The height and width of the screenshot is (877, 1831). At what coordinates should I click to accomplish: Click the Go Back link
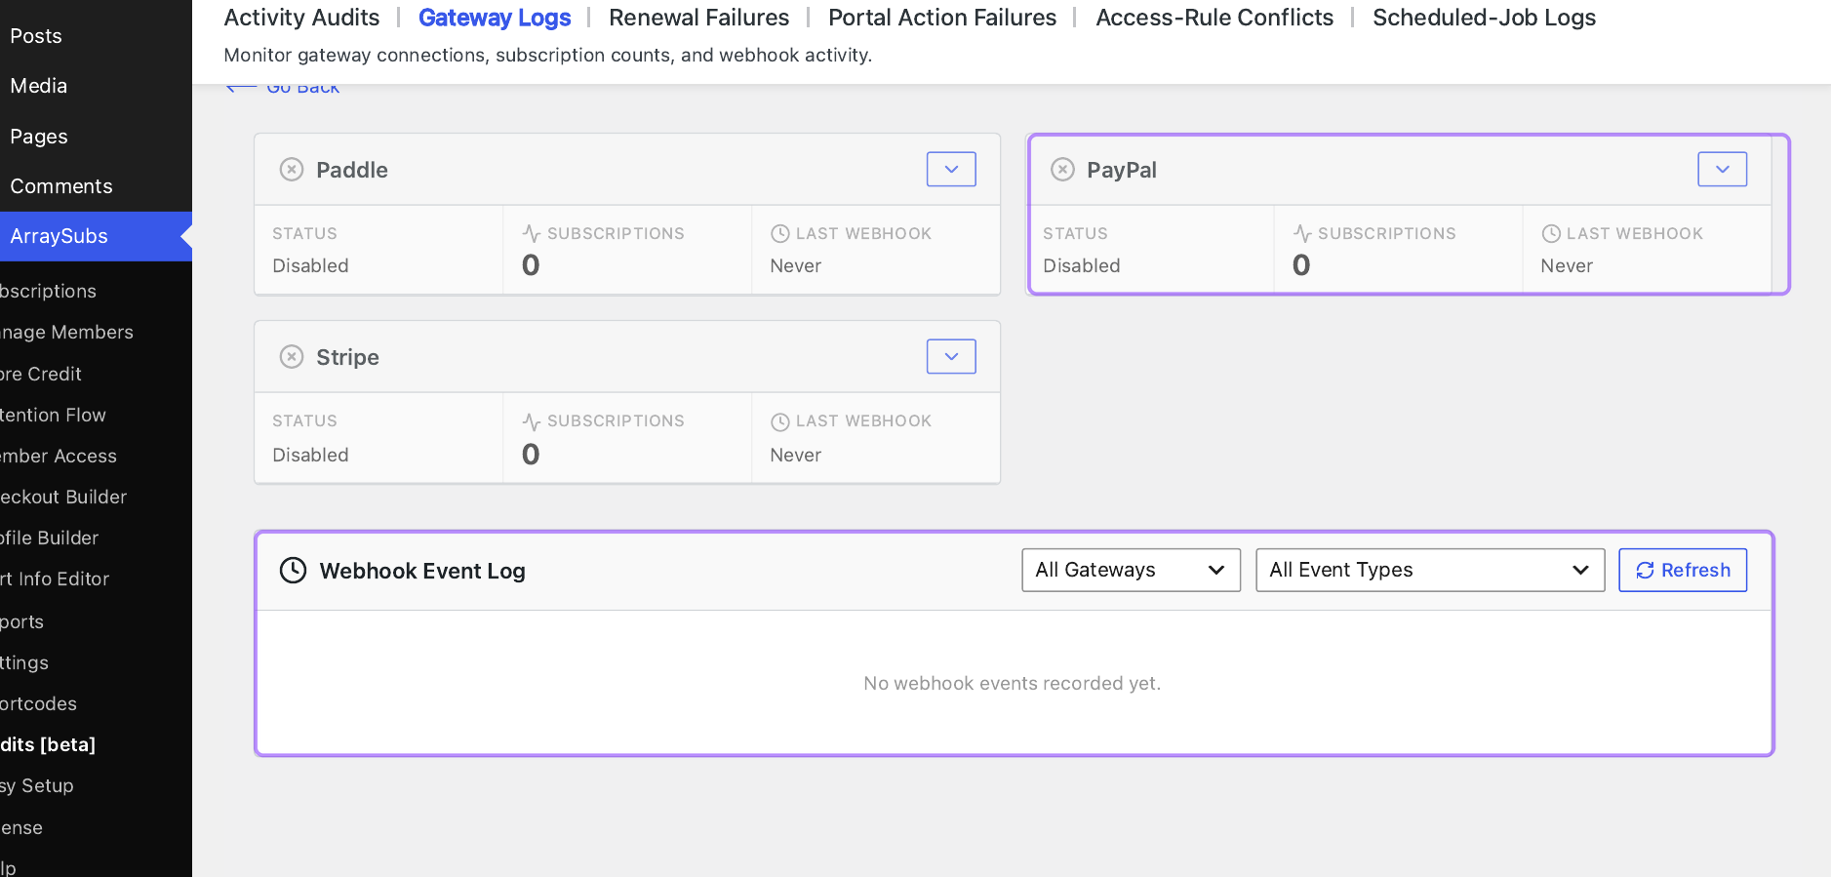pos(283,88)
